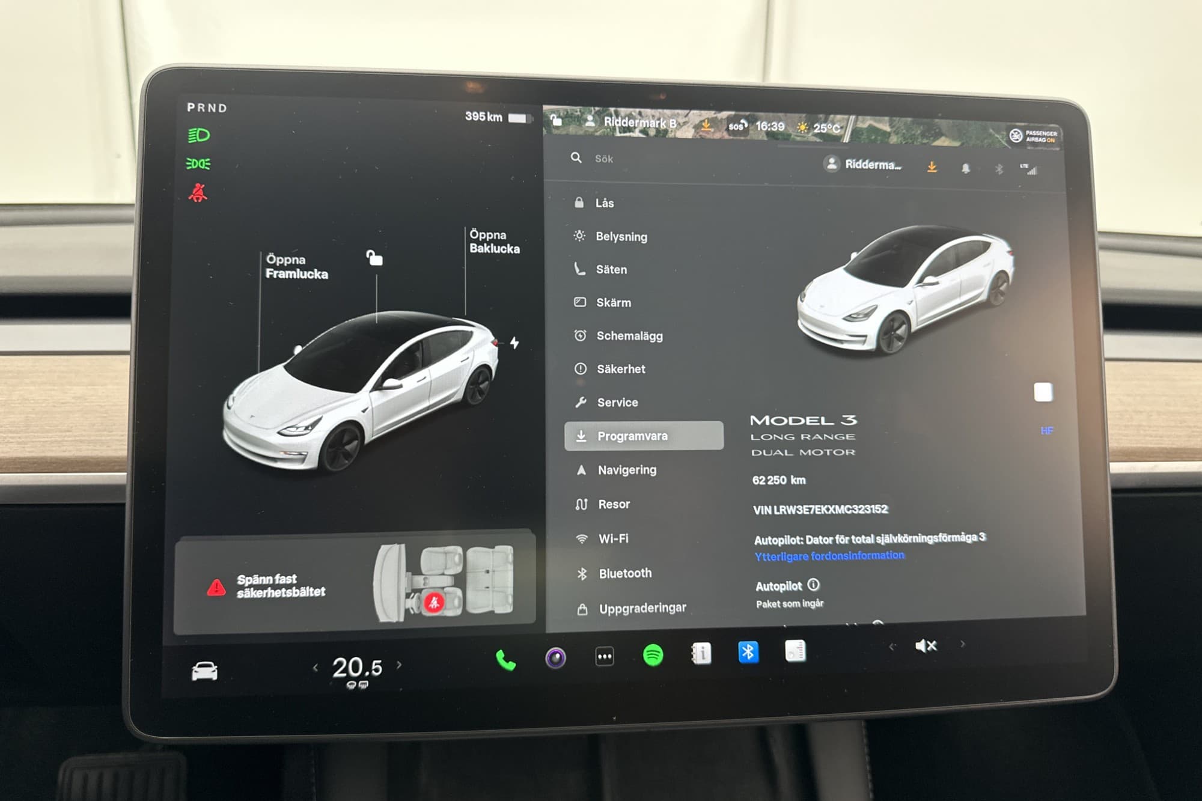Image resolution: width=1202 pixels, height=801 pixels.
Task: Tap the unlock padlock above the car
Action: click(374, 258)
